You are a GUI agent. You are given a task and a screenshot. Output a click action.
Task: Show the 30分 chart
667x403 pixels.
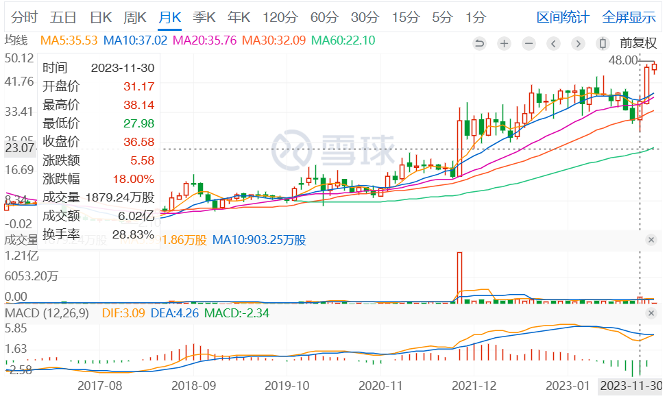coord(365,17)
